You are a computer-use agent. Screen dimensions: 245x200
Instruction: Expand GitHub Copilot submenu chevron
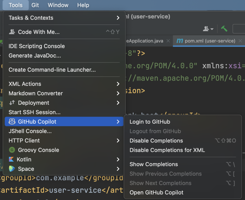pos(118,122)
